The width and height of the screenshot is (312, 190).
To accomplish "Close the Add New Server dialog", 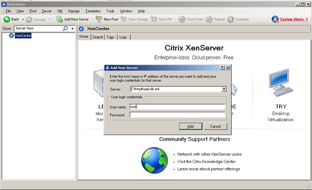I will click(x=228, y=68).
